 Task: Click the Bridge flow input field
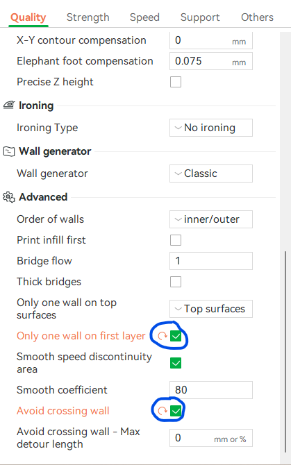coord(211,261)
